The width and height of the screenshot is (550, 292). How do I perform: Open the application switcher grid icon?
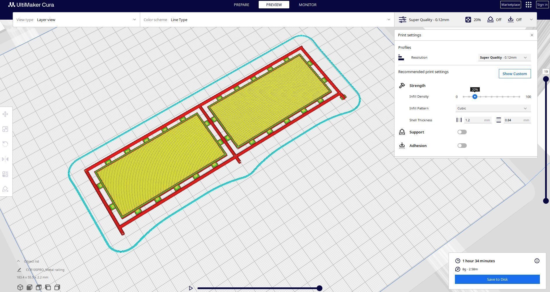coord(529,5)
